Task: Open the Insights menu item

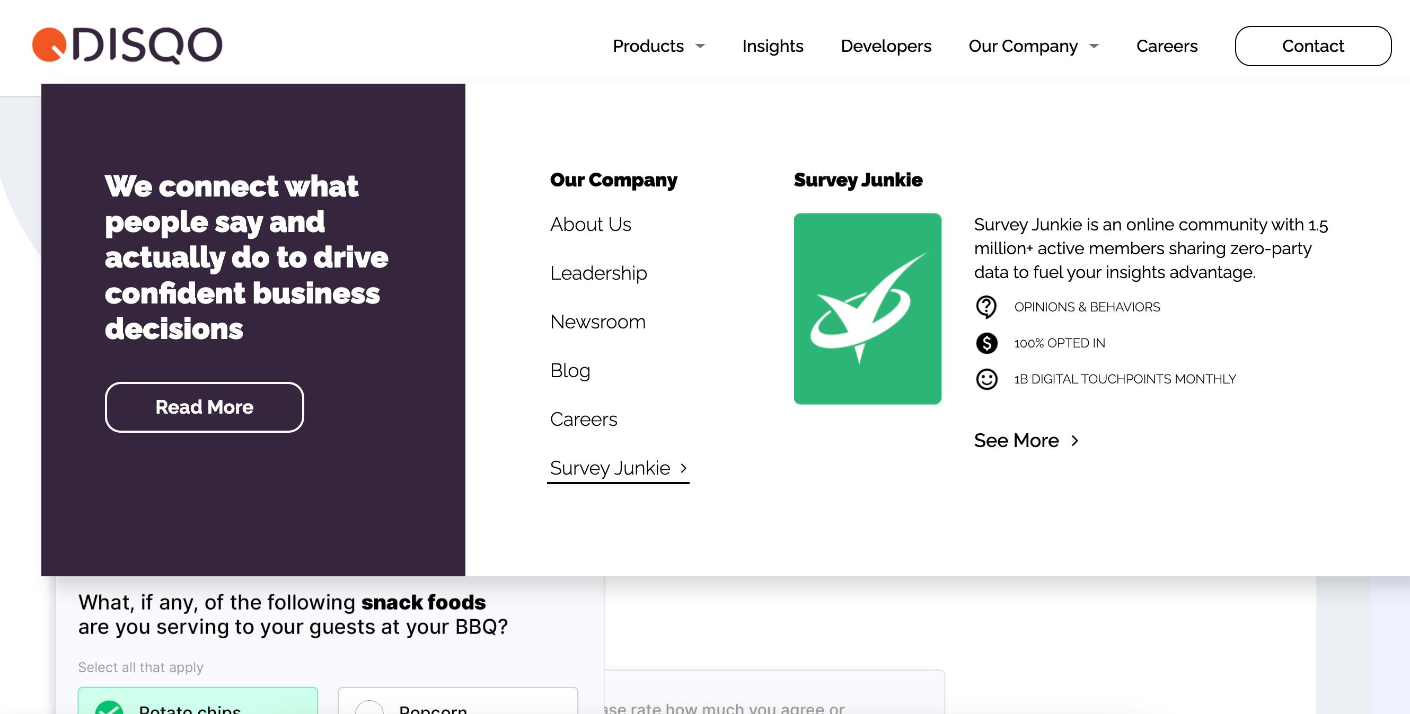Action: pyautogui.click(x=772, y=46)
